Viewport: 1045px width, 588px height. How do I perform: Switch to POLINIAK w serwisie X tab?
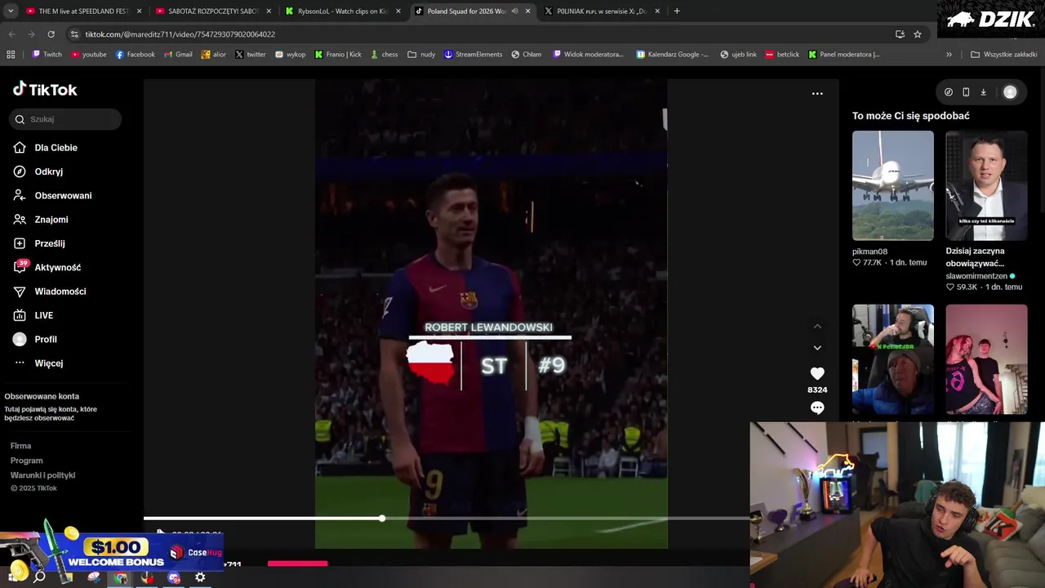[x=602, y=11]
